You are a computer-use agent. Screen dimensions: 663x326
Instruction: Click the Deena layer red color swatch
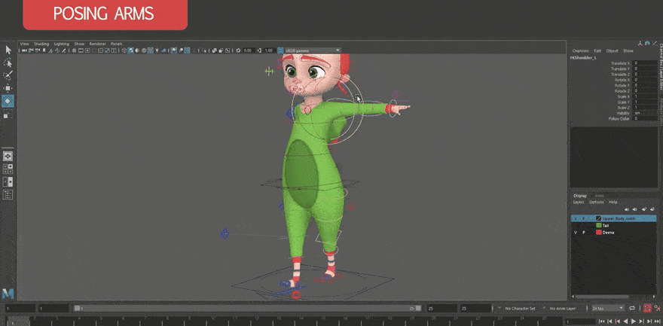(x=598, y=233)
